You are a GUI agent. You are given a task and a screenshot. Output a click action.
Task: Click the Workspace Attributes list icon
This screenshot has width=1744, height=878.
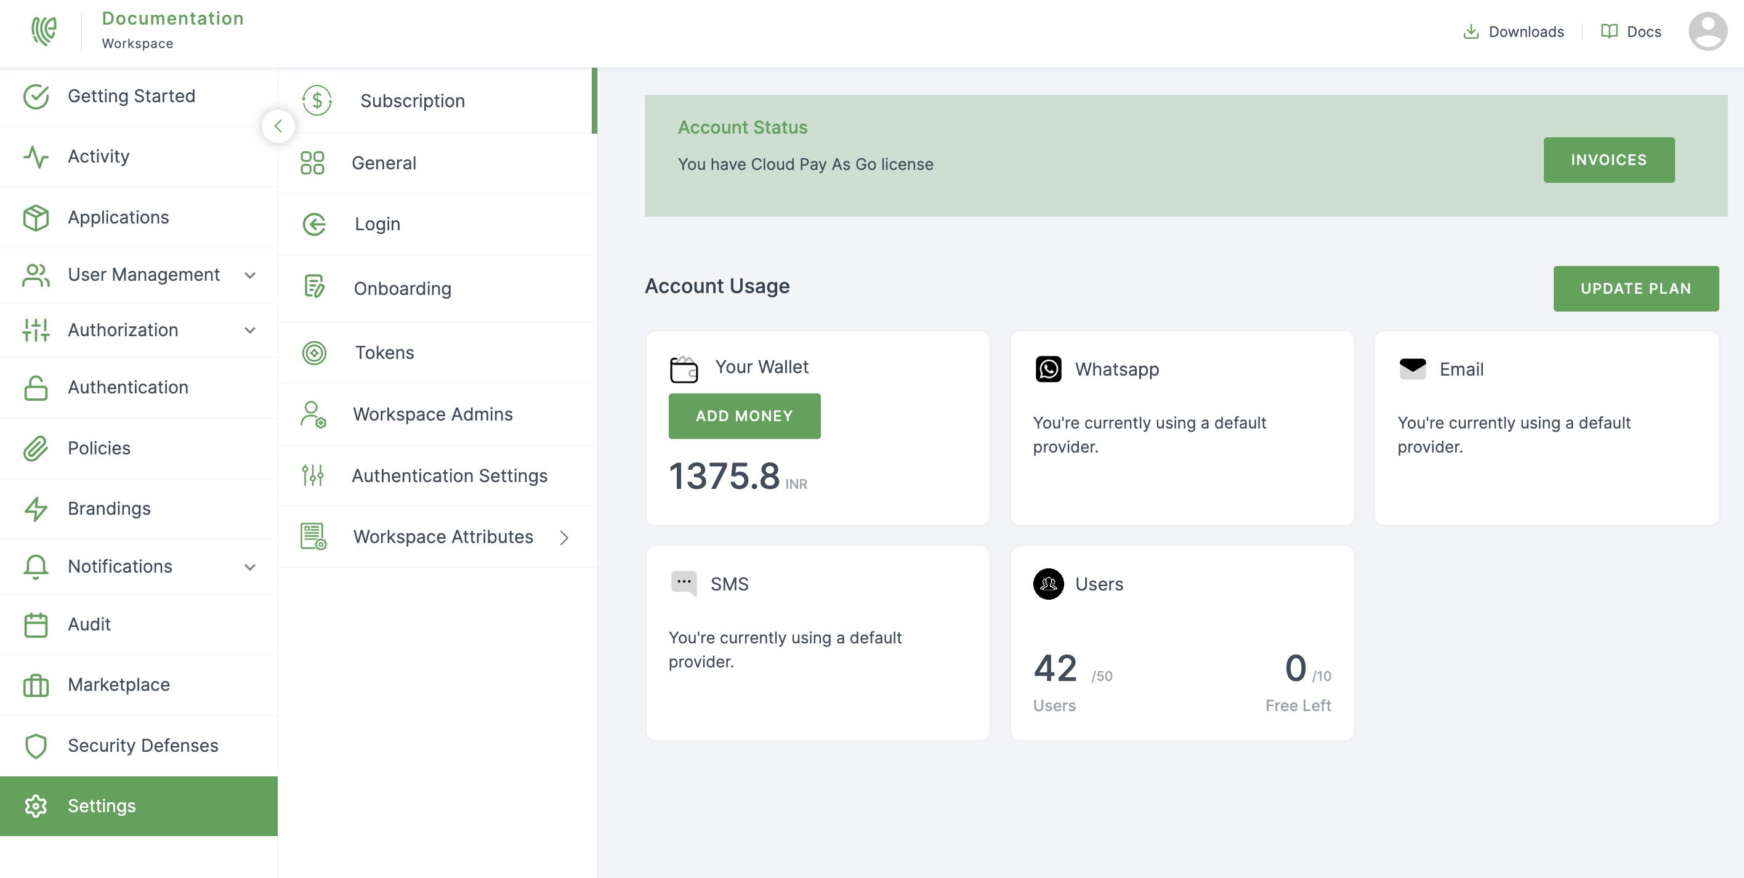click(313, 537)
